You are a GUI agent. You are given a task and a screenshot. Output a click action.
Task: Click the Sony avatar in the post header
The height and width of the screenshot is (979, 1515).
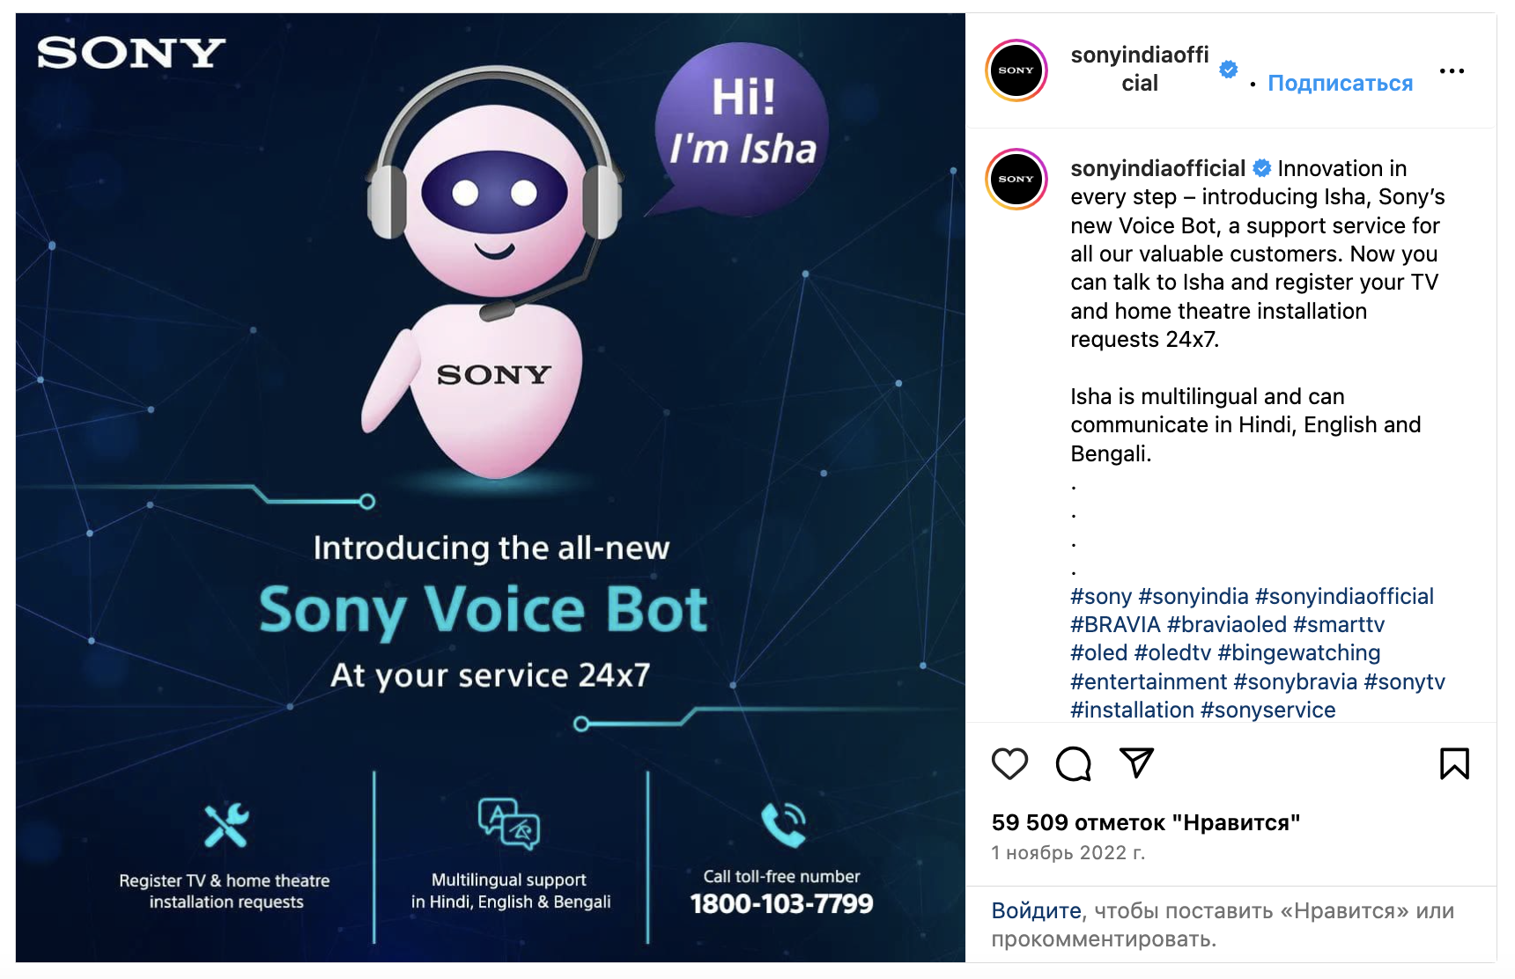(1016, 70)
